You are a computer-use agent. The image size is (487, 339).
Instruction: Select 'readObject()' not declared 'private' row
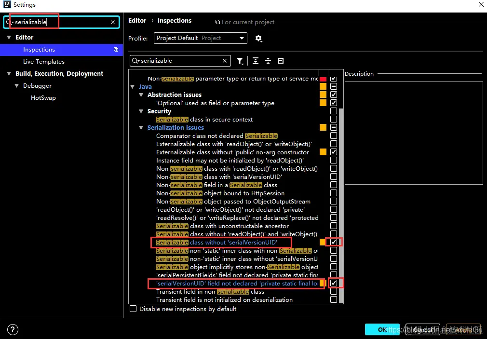[x=230, y=210]
